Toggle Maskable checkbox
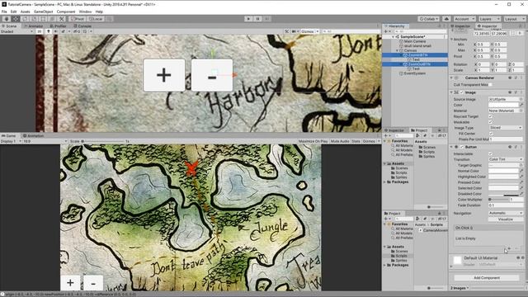The height and width of the screenshot is (297, 528). (x=490, y=122)
